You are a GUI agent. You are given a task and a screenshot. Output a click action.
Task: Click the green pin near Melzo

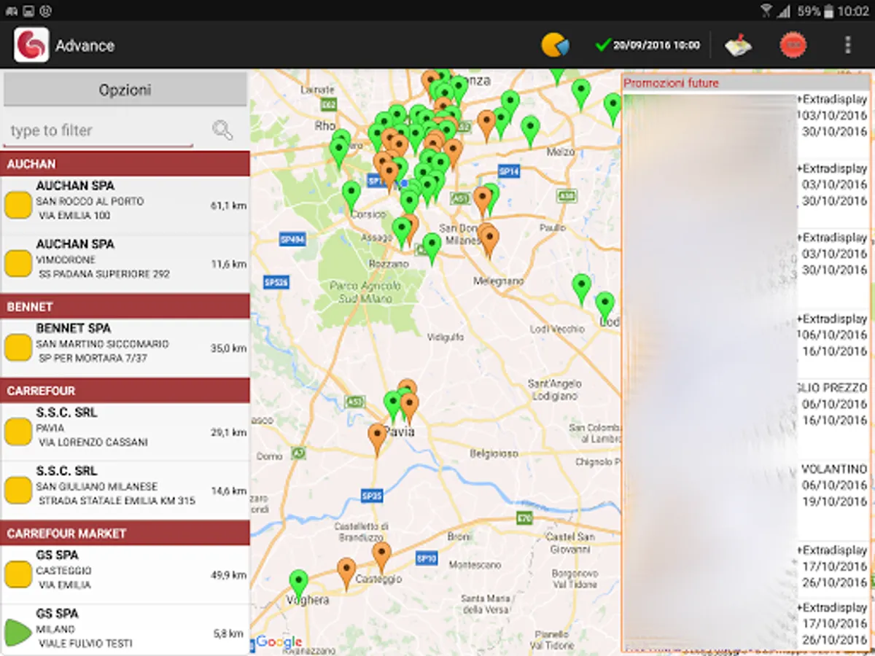[x=530, y=130]
